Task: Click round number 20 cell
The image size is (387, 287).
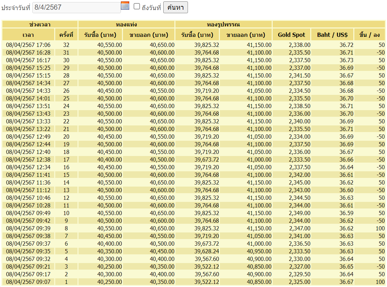Action: click(x=66, y=137)
